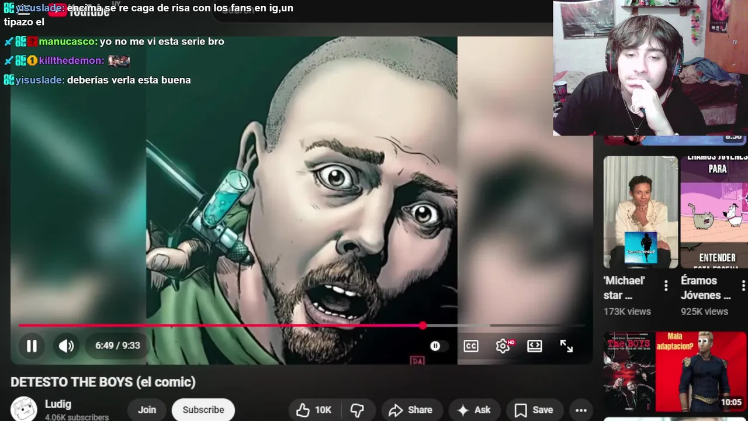Mute the video volume speaker icon
Image resolution: width=748 pixels, height=421 pixels.
(x=66, y=346)
